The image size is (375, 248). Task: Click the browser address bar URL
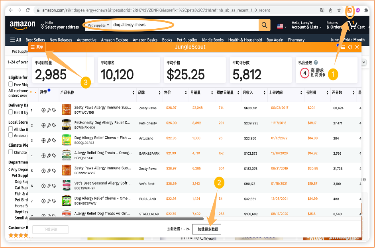pos(156,10)
